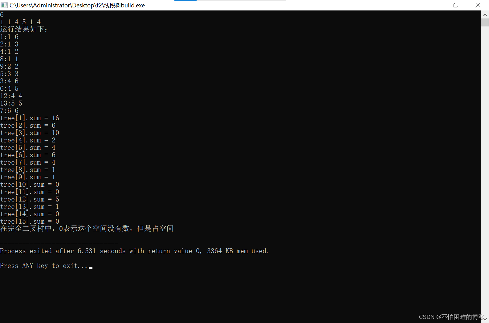Click the output line '7:6 6'

(9, 110)
